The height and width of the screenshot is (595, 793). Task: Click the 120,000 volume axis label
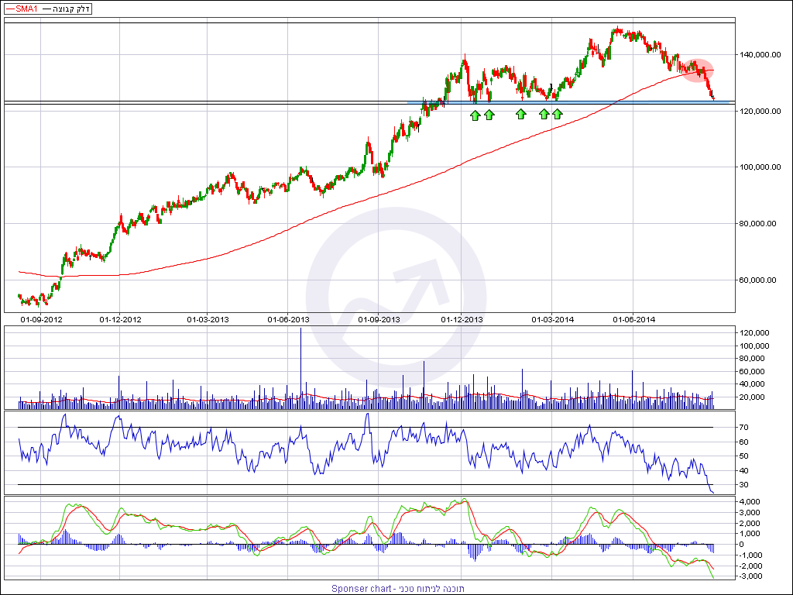click(754, 333)
